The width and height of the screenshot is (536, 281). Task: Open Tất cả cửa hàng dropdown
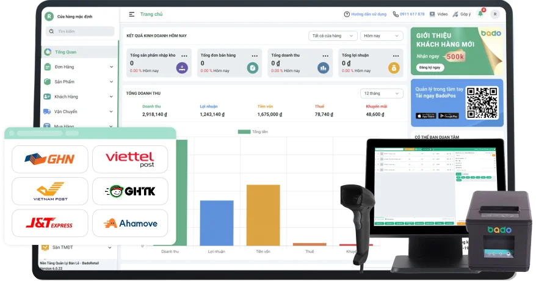coord(333,36)
